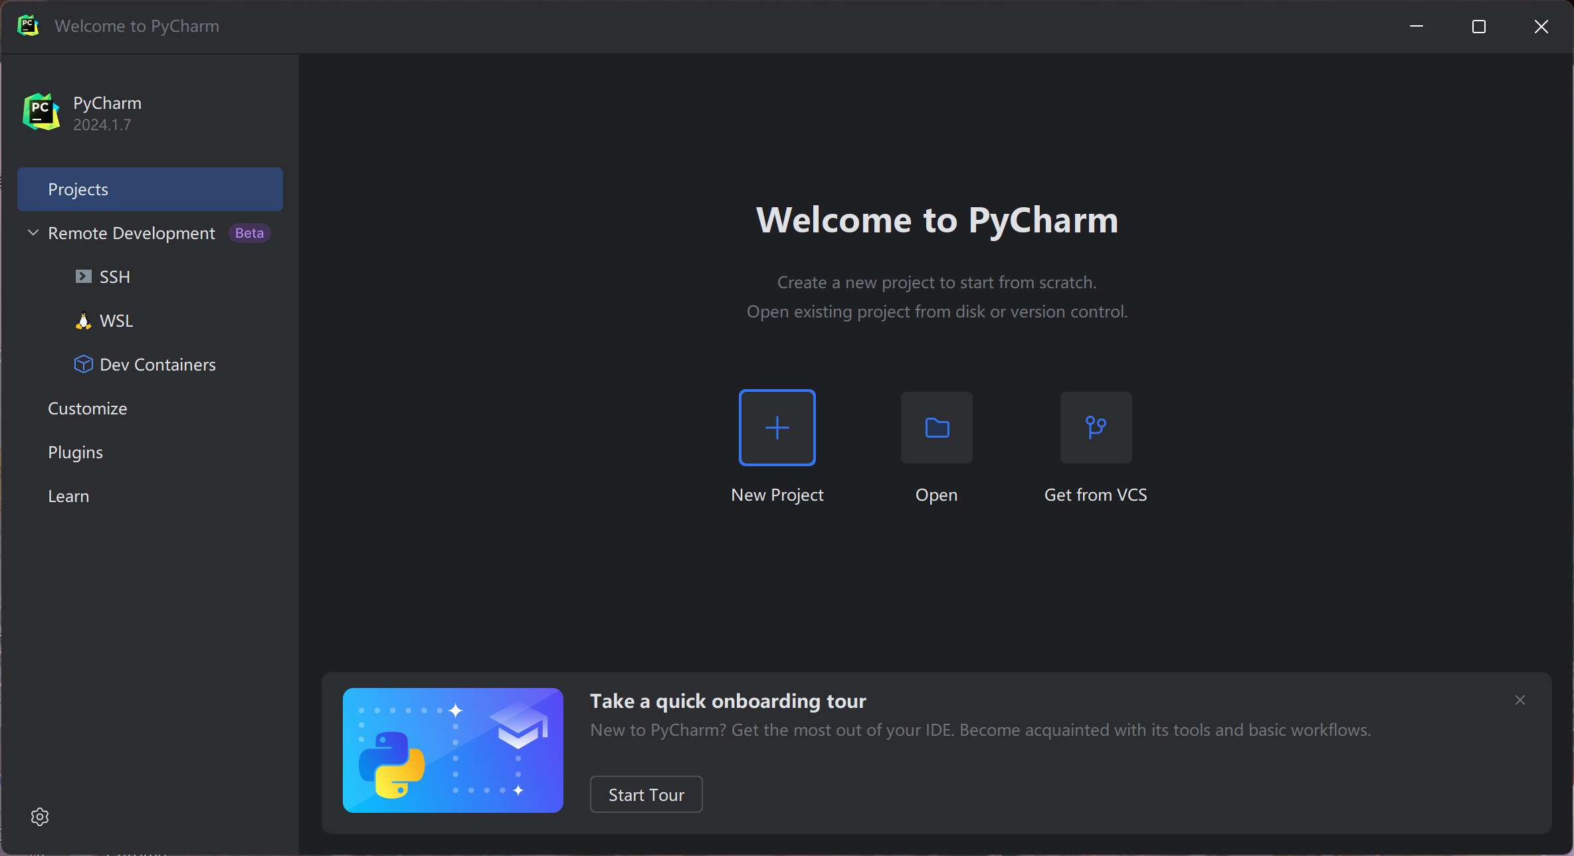
Task: Switch to the Learn section
Action: tap(68, 496)
